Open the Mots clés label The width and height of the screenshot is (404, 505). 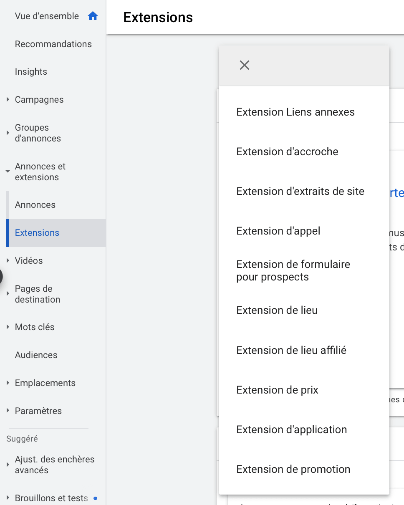click(x=35, y=327)
